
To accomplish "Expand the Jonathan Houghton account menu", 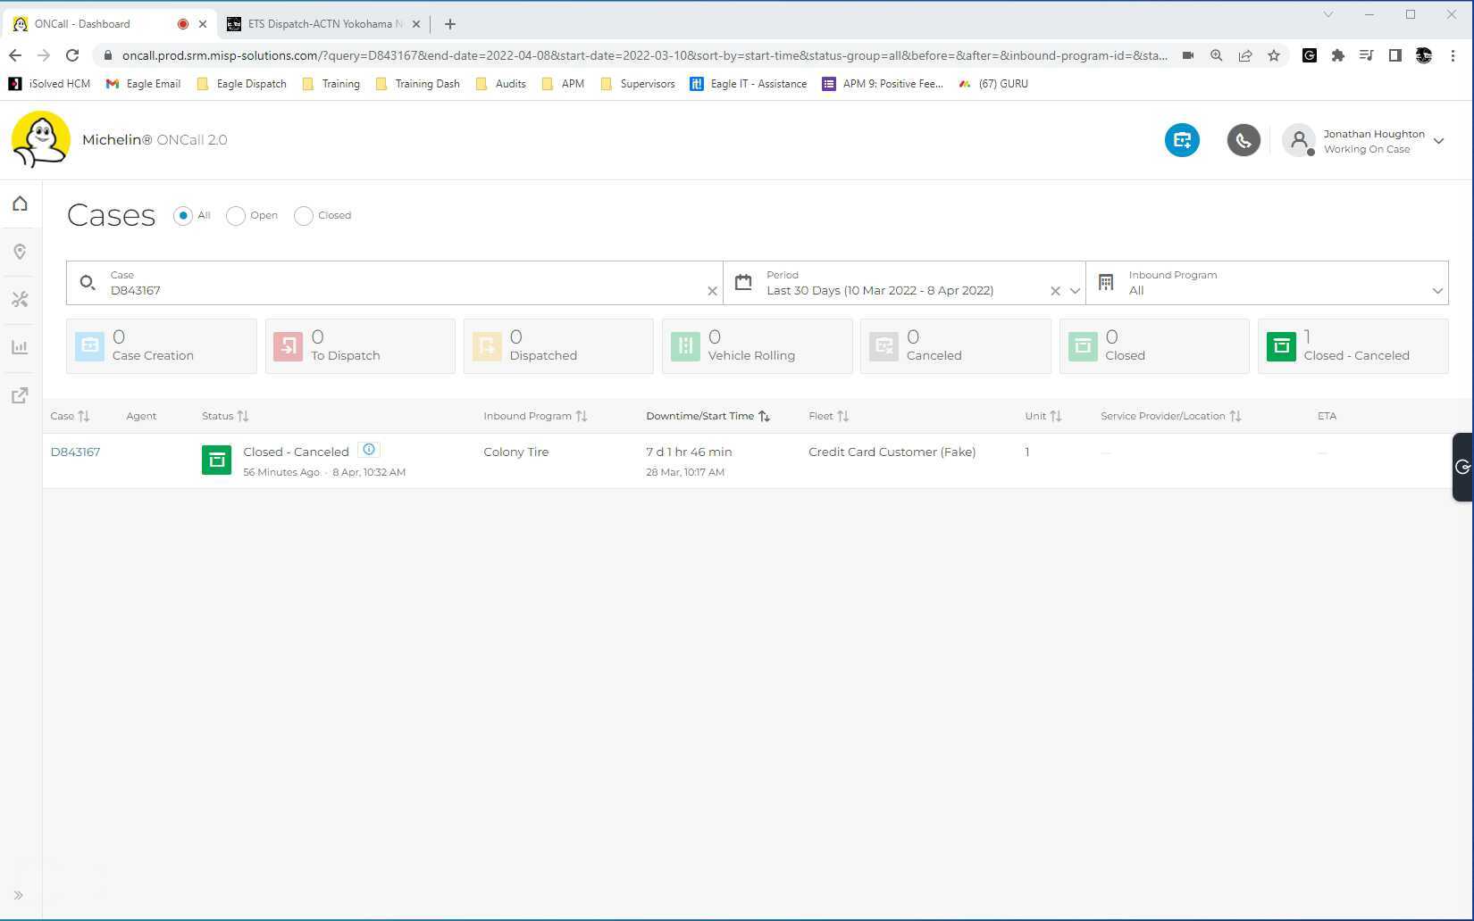I will [1438, 140].
